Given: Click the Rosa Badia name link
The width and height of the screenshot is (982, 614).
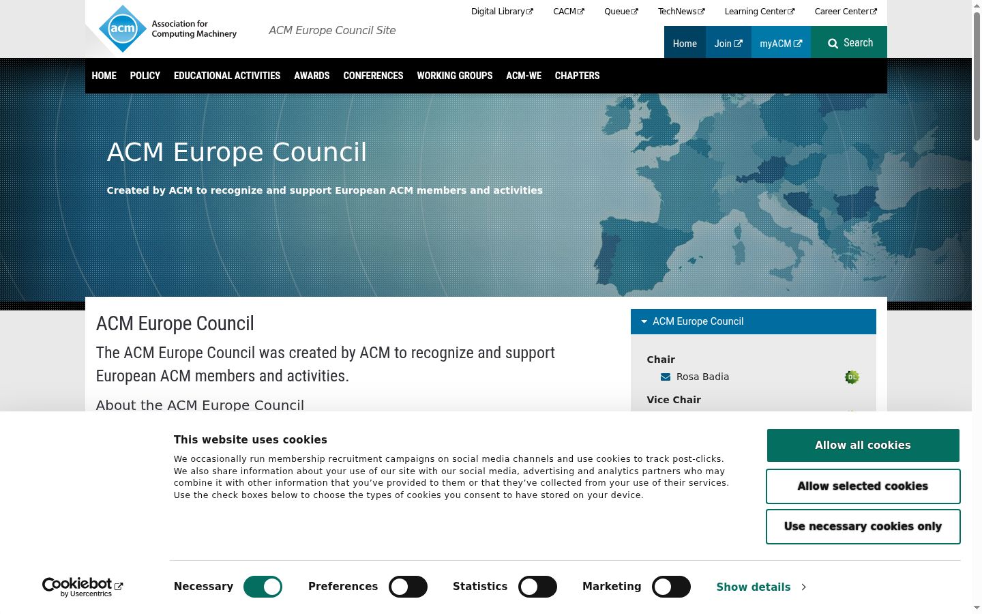Looking at the screenshot, I should [x=702, y=377].
